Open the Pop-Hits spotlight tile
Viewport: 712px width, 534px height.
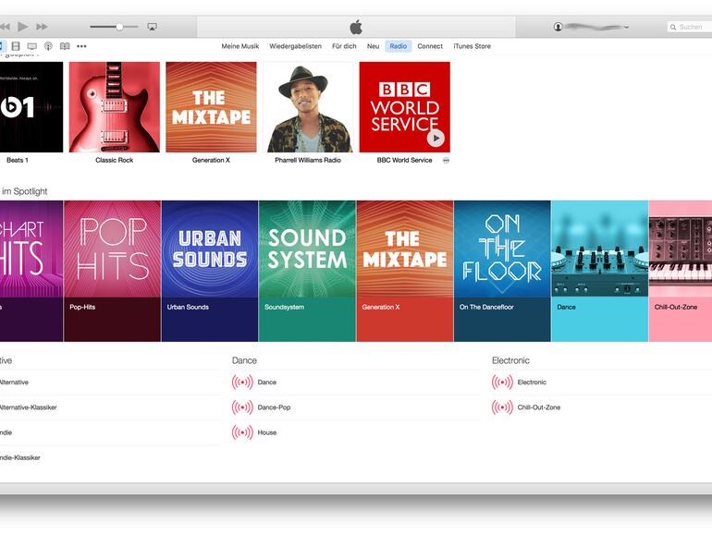[x=112, y=271]
